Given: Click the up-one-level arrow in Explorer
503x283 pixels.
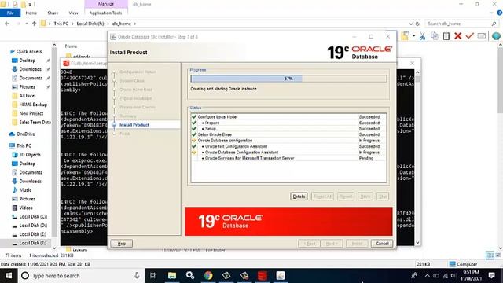Looking at the screenshot, I should click(x=34, y=24).
